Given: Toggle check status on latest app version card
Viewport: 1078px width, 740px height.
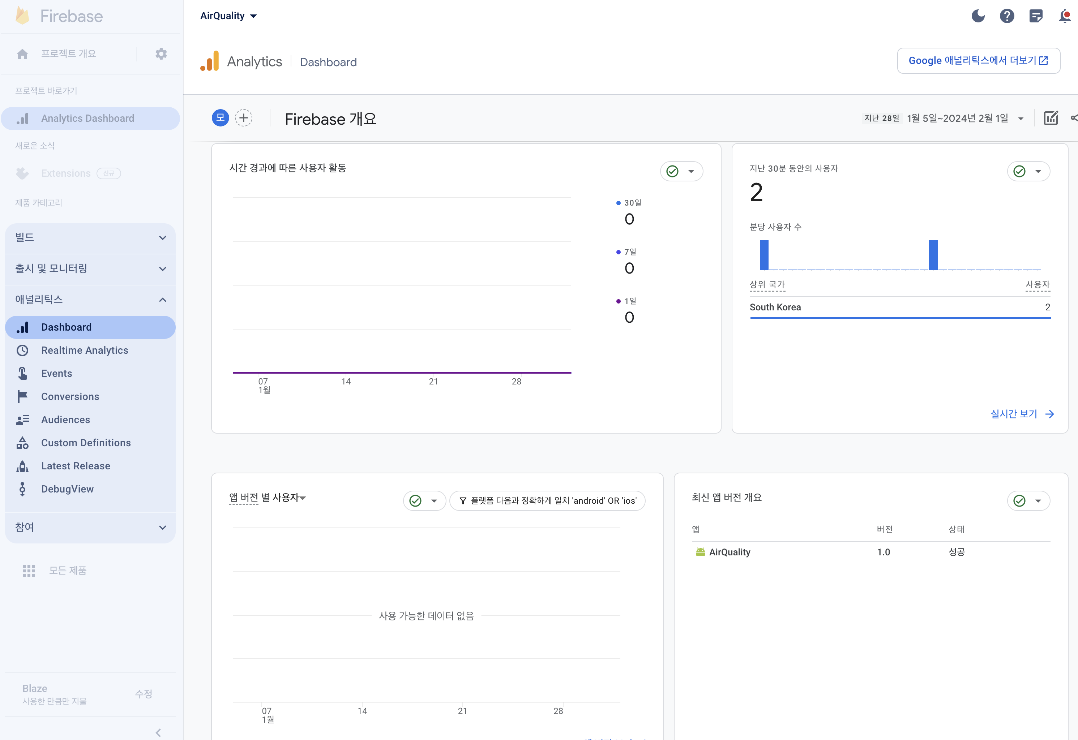Looking at the screenshot, I should [1019, 501].
